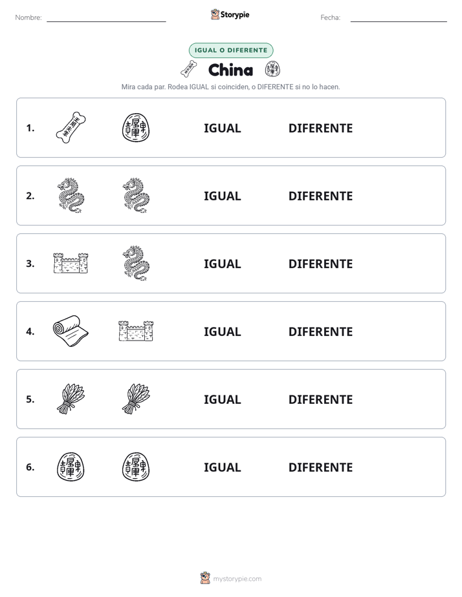The width and height of the screenshot is (462, 597).
Task: Click the round seal stamp in row 1
Action: [136, 127]
